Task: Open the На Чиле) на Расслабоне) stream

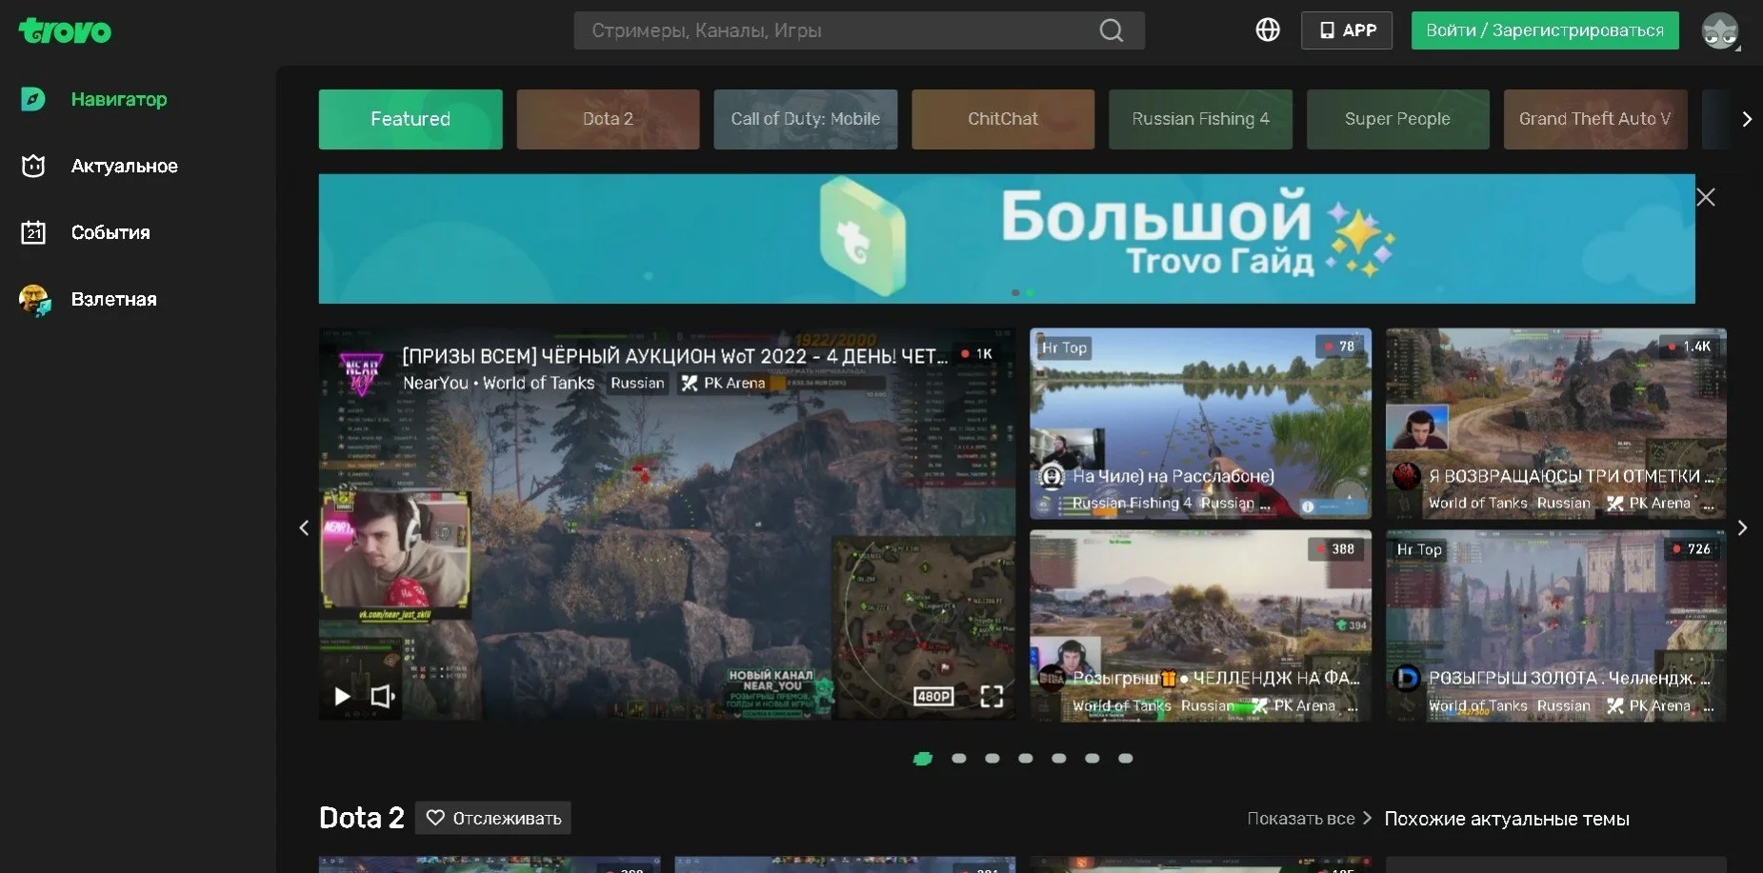Action: (x=1200, y=424)
